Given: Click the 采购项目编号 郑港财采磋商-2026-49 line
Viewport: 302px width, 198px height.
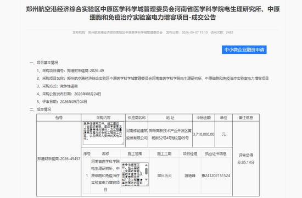Looking at the screenshot, I should click(70, 70).
